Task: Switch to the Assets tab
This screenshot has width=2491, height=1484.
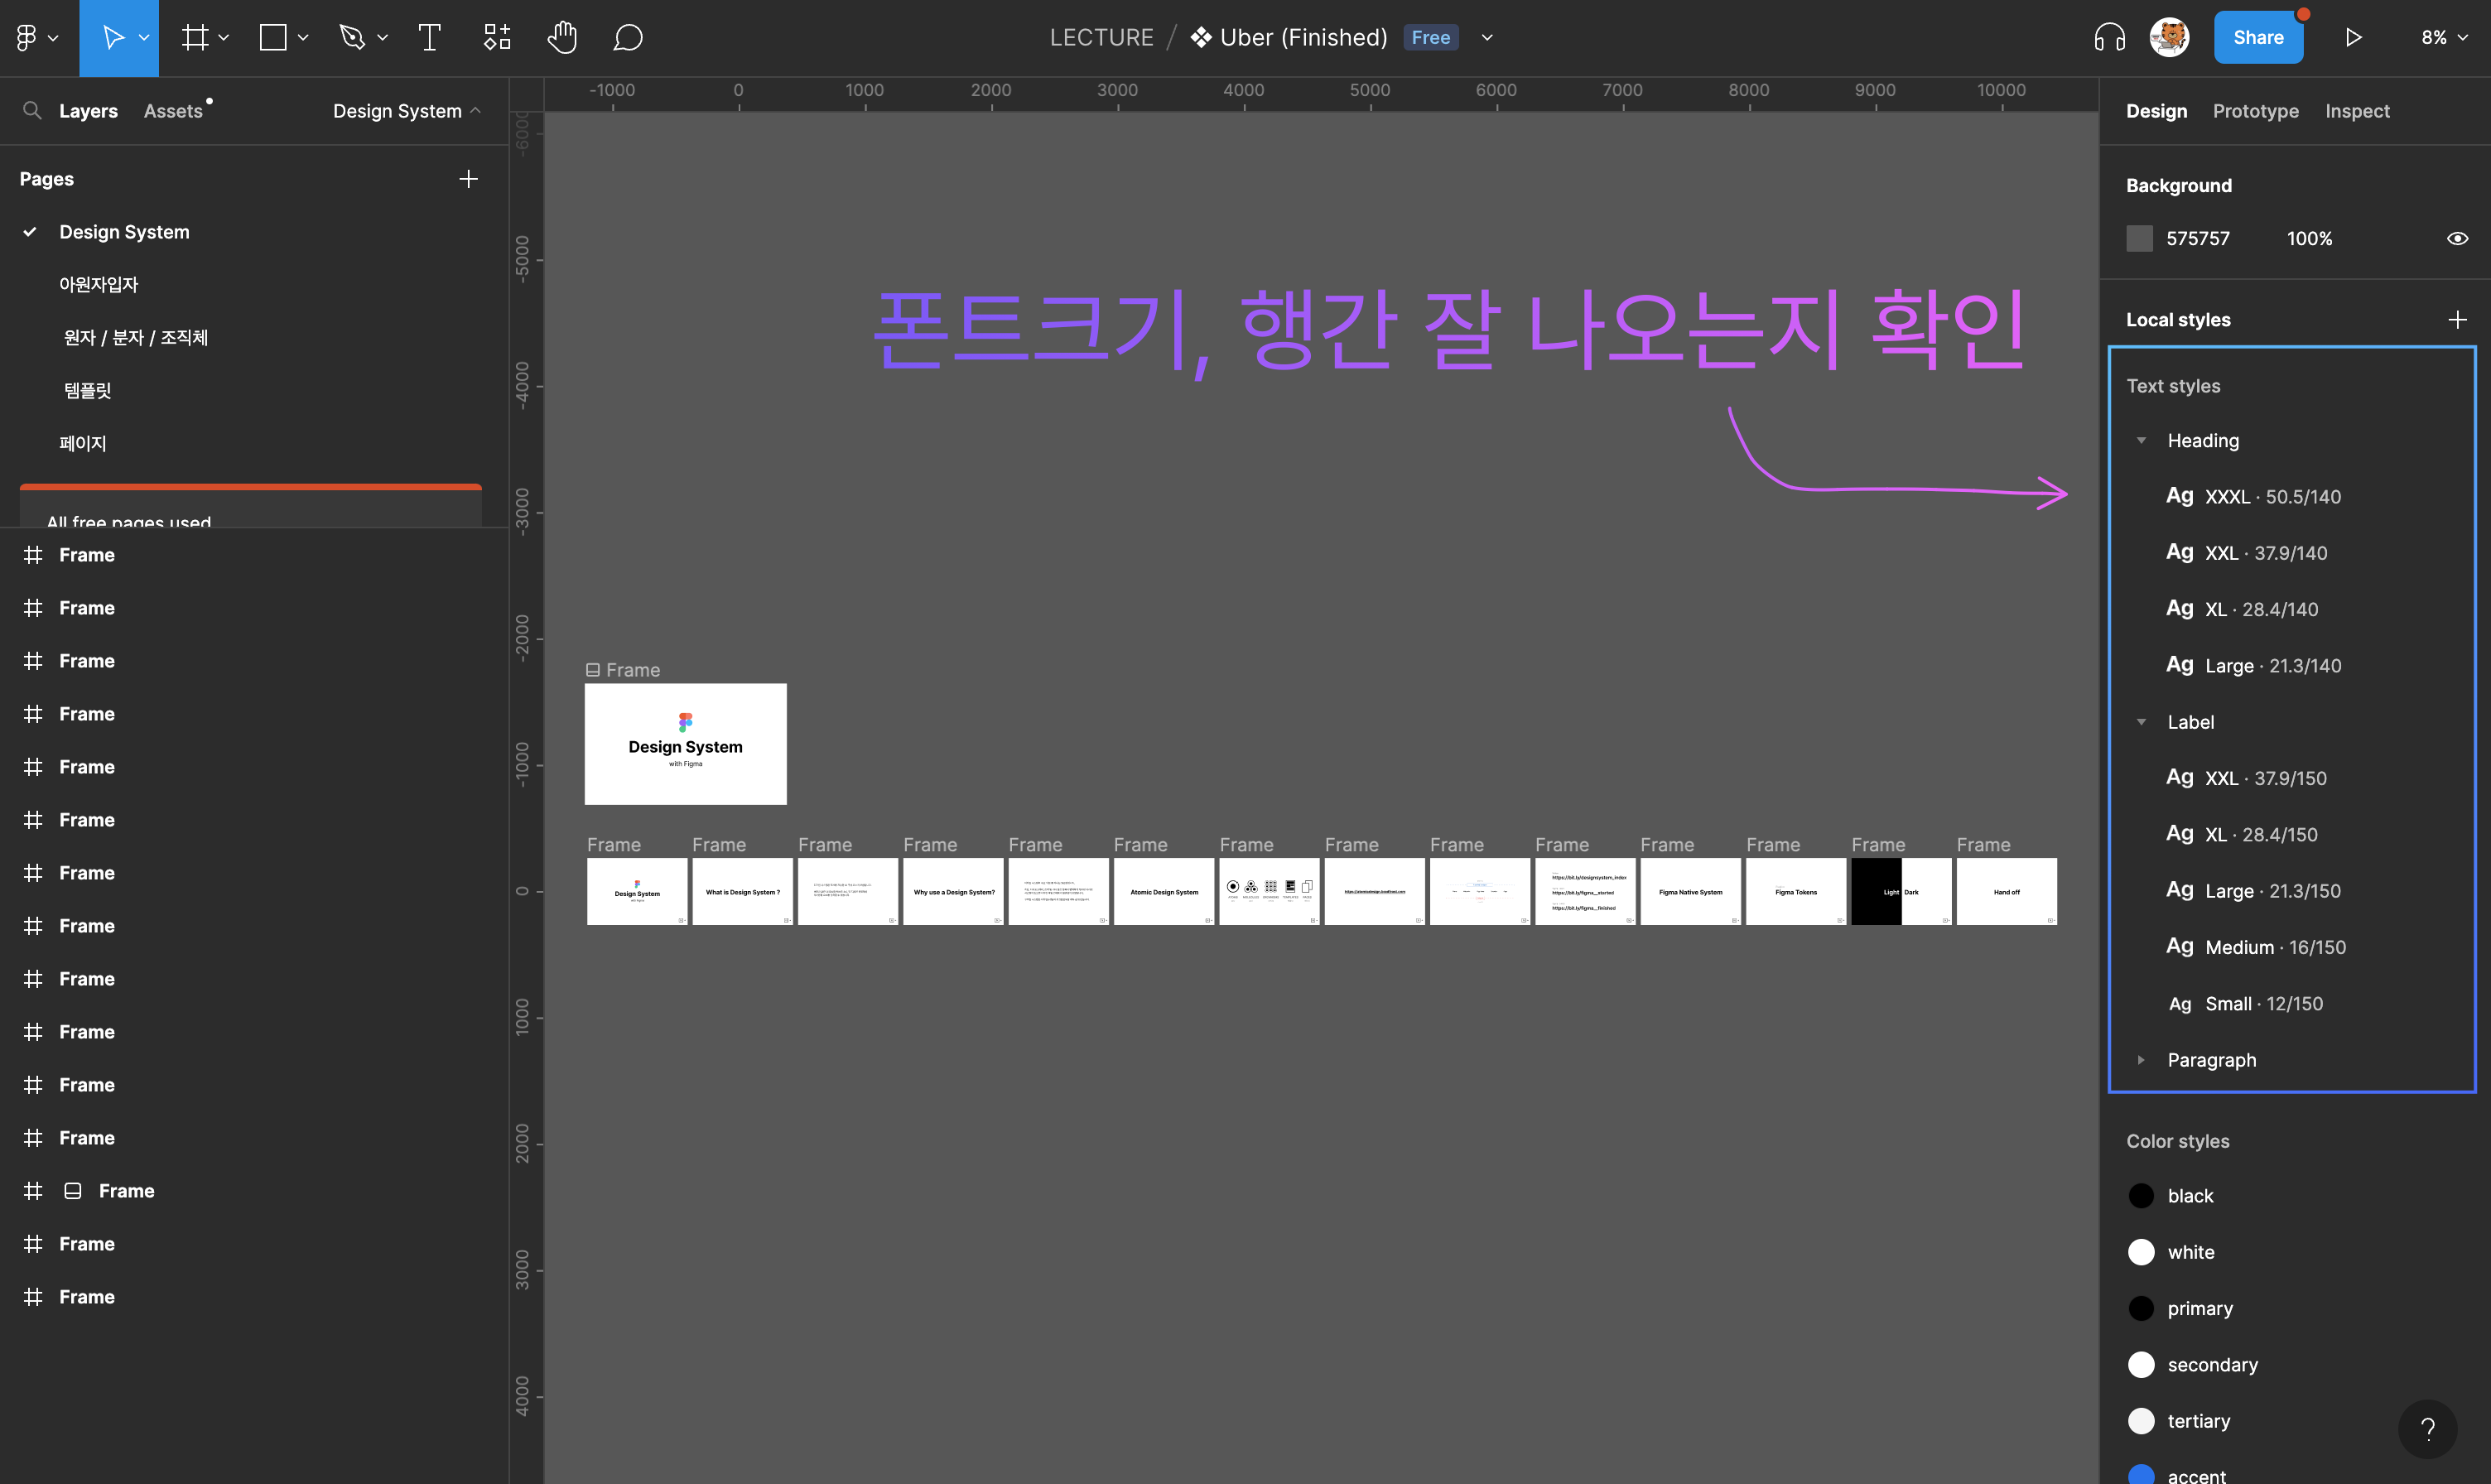Action: (x=173, y=111)
